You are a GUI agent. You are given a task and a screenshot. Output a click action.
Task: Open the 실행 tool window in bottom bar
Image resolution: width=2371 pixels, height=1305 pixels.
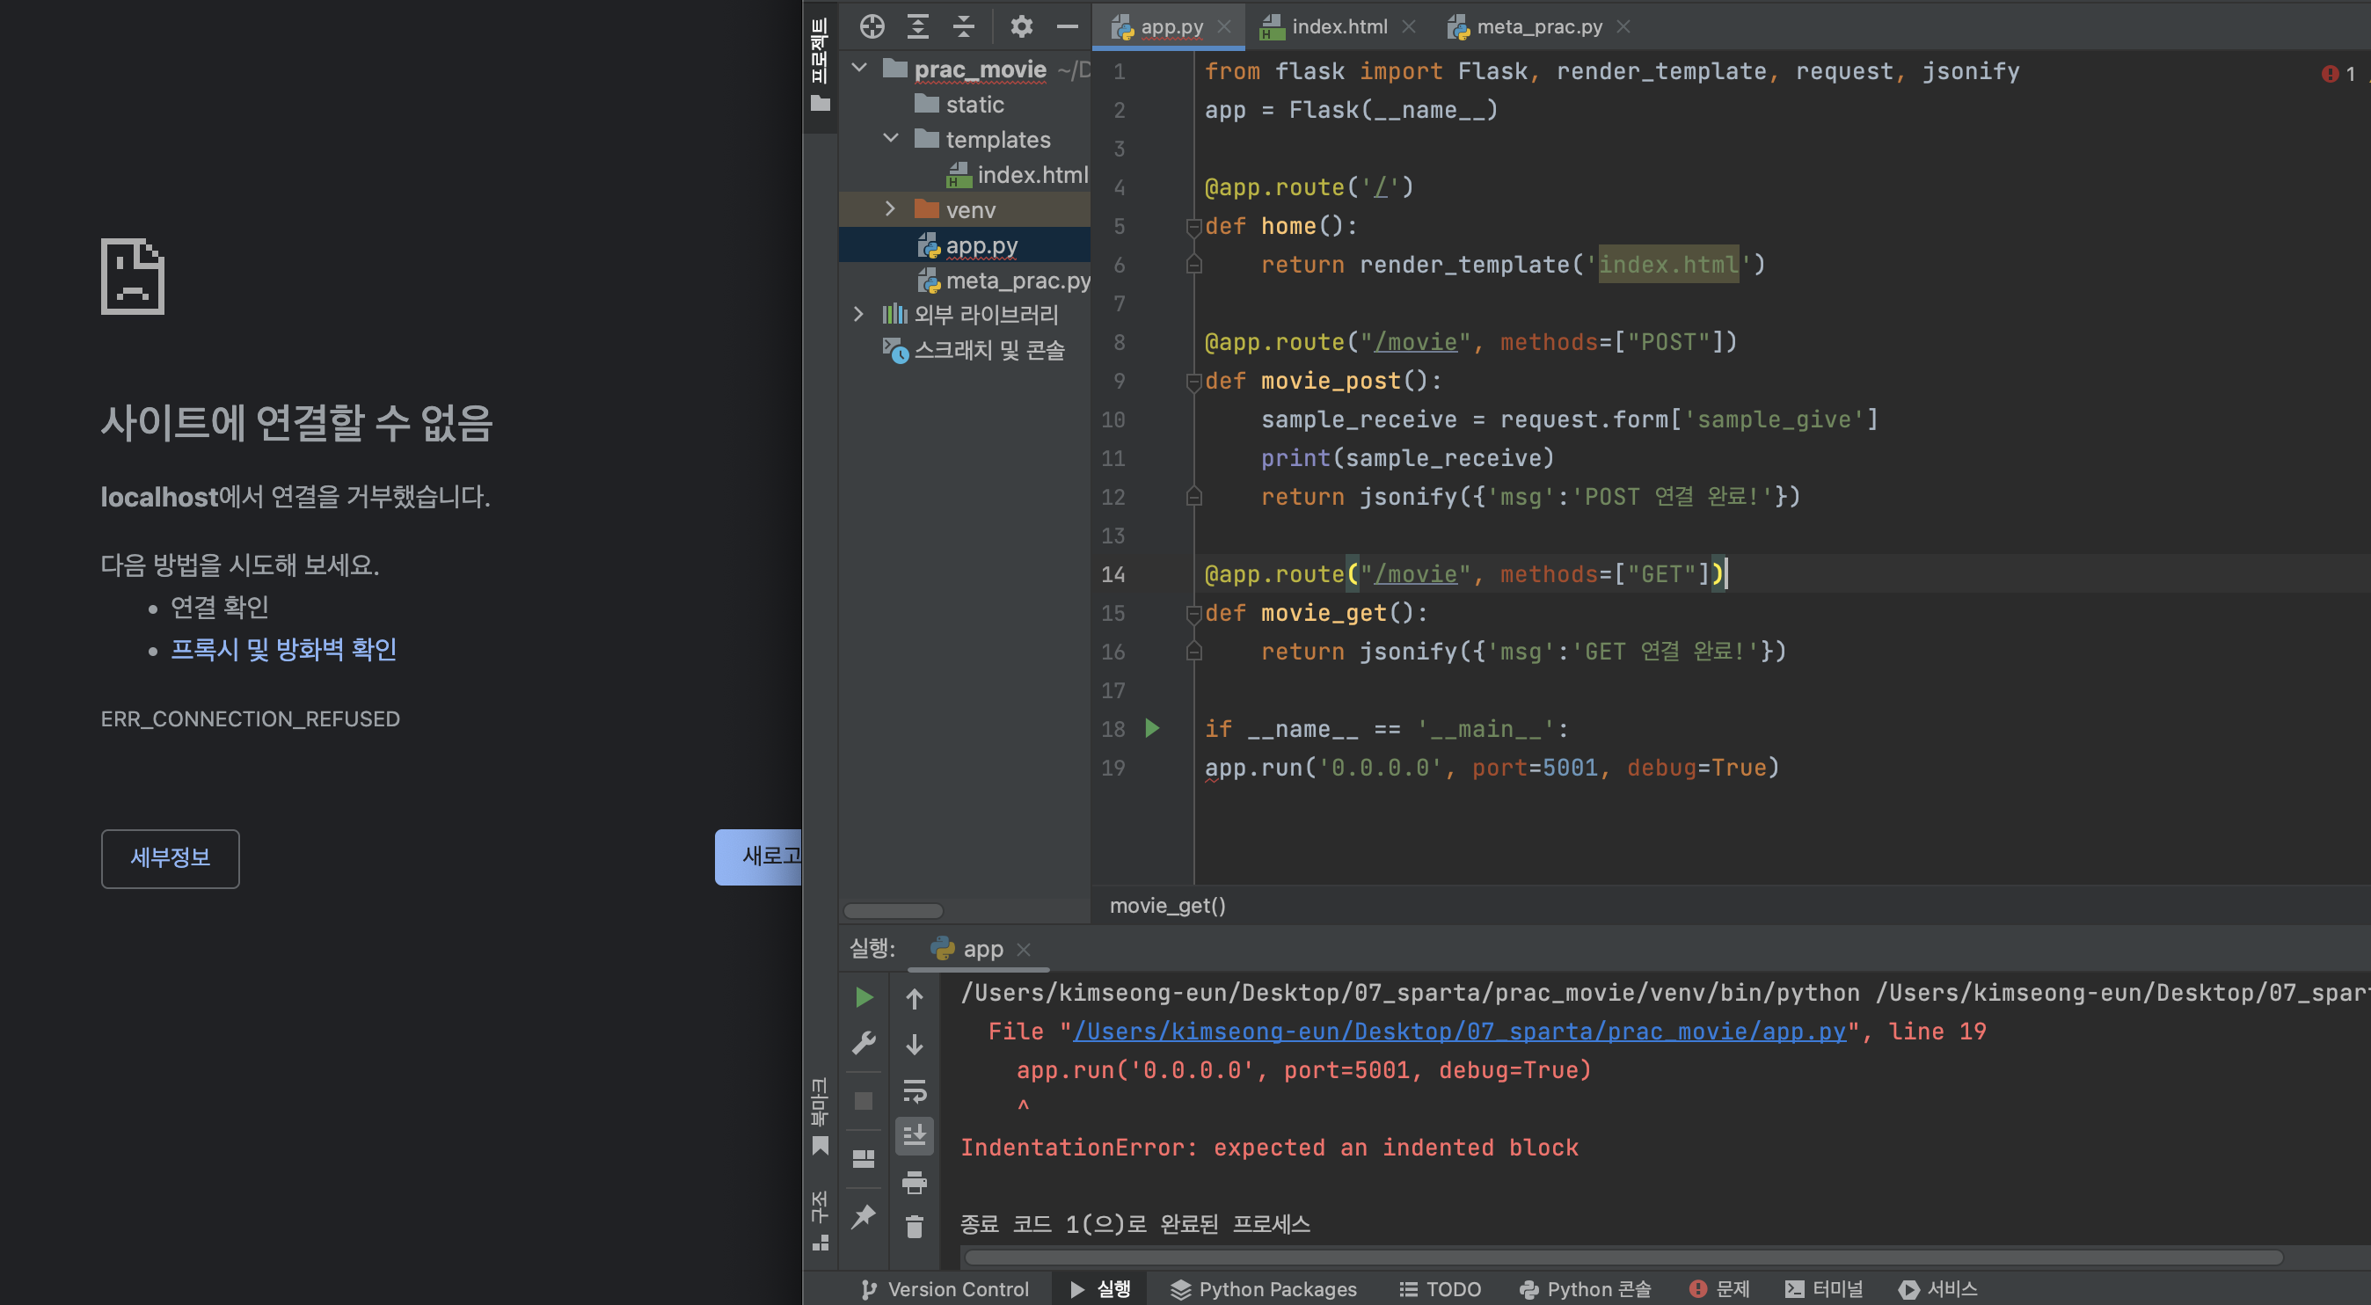pyautogui.click(x=1101, y=1288)
